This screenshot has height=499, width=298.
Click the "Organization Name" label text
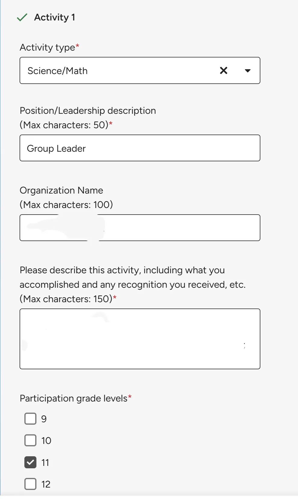[61, 190]
